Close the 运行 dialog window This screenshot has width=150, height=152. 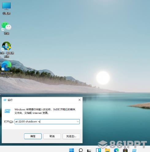[79, 100]
